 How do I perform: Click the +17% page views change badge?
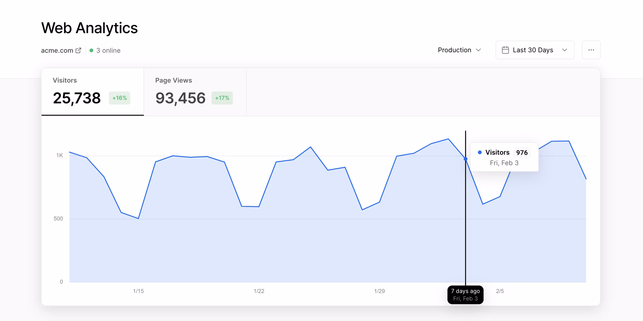(222, 98)
